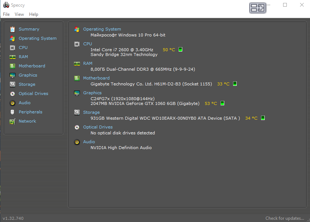
Task: Click the Optical Drives disc icon in sidebar
Action: 13,94
